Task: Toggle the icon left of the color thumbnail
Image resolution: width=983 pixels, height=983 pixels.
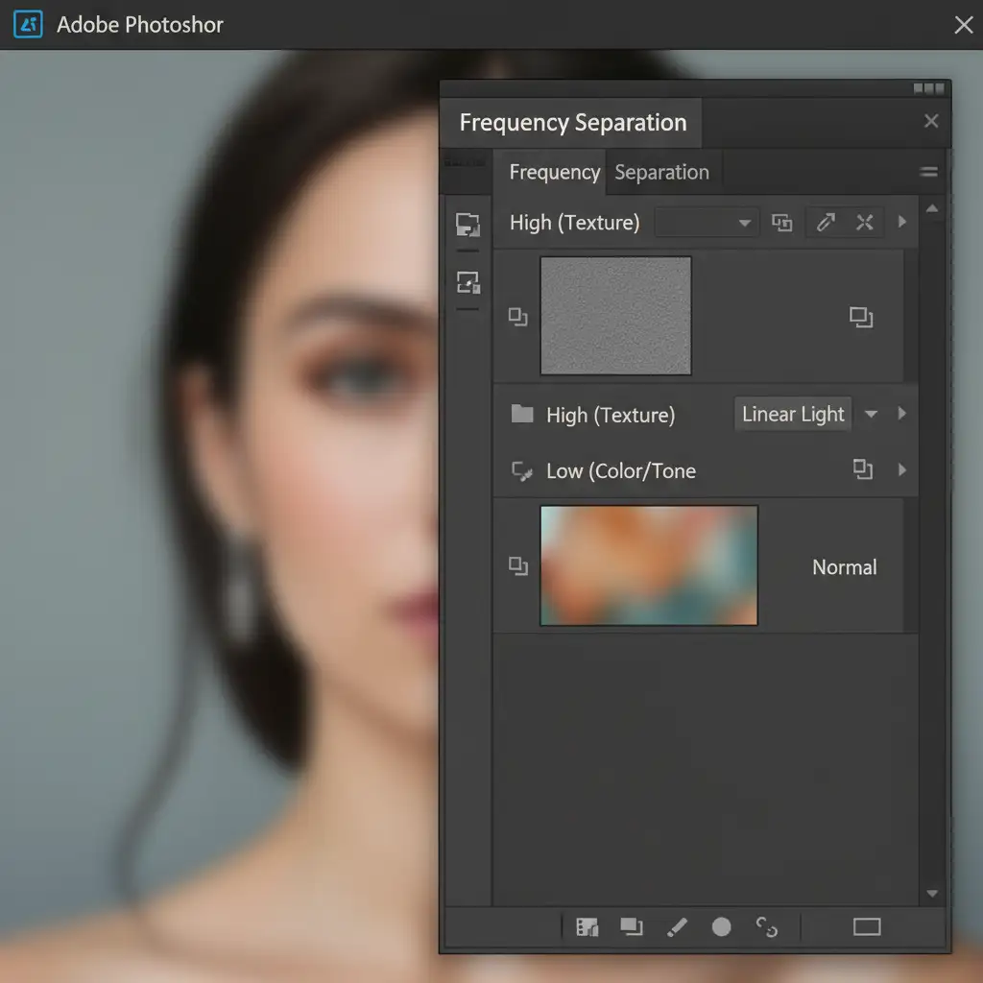Action: 517,566
